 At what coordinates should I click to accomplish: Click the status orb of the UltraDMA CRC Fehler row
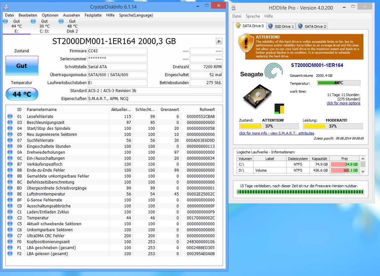[10, 236]
